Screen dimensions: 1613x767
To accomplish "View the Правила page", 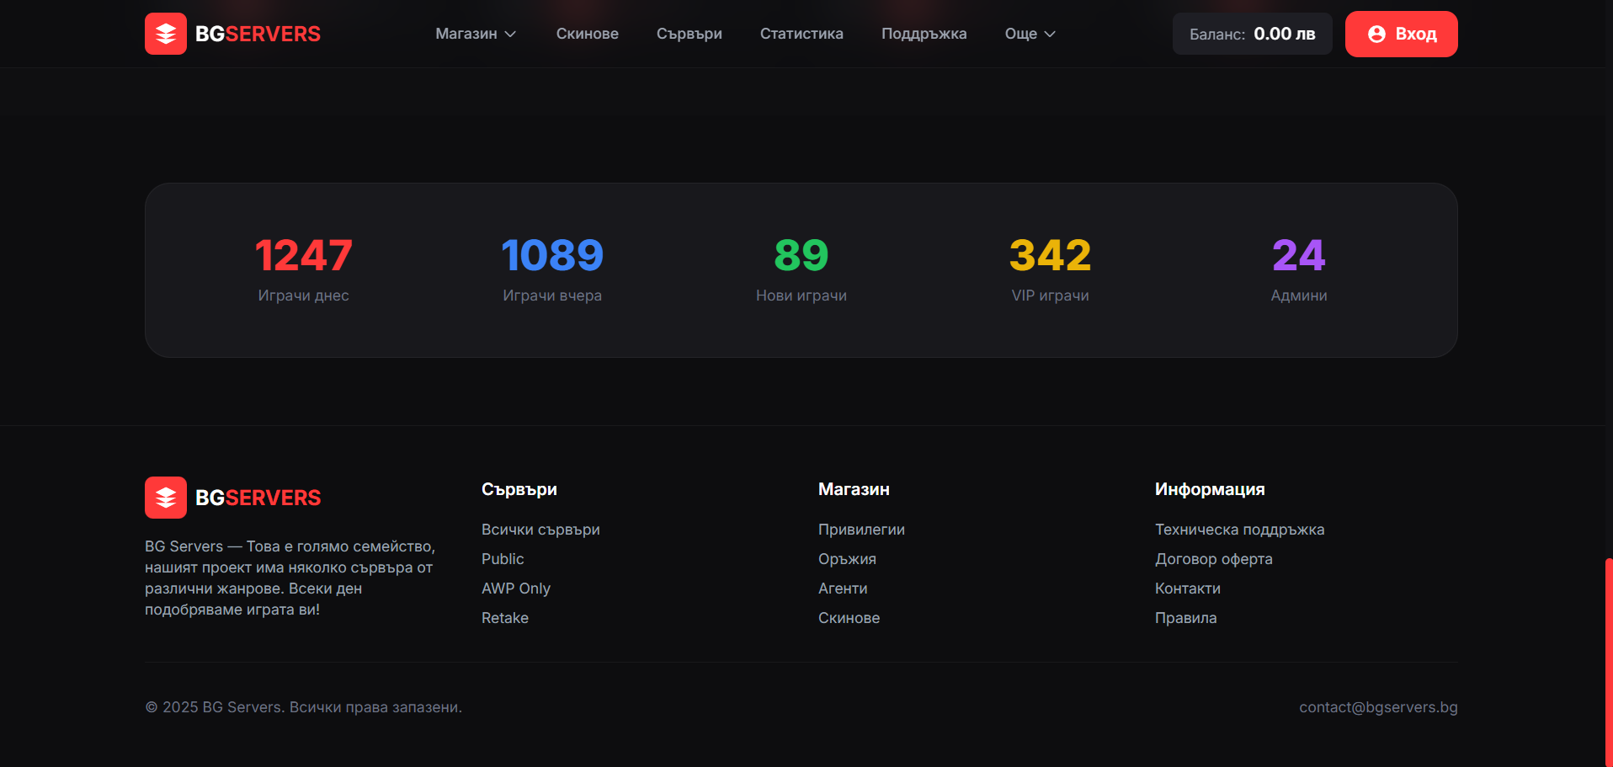I will 1186,617.
